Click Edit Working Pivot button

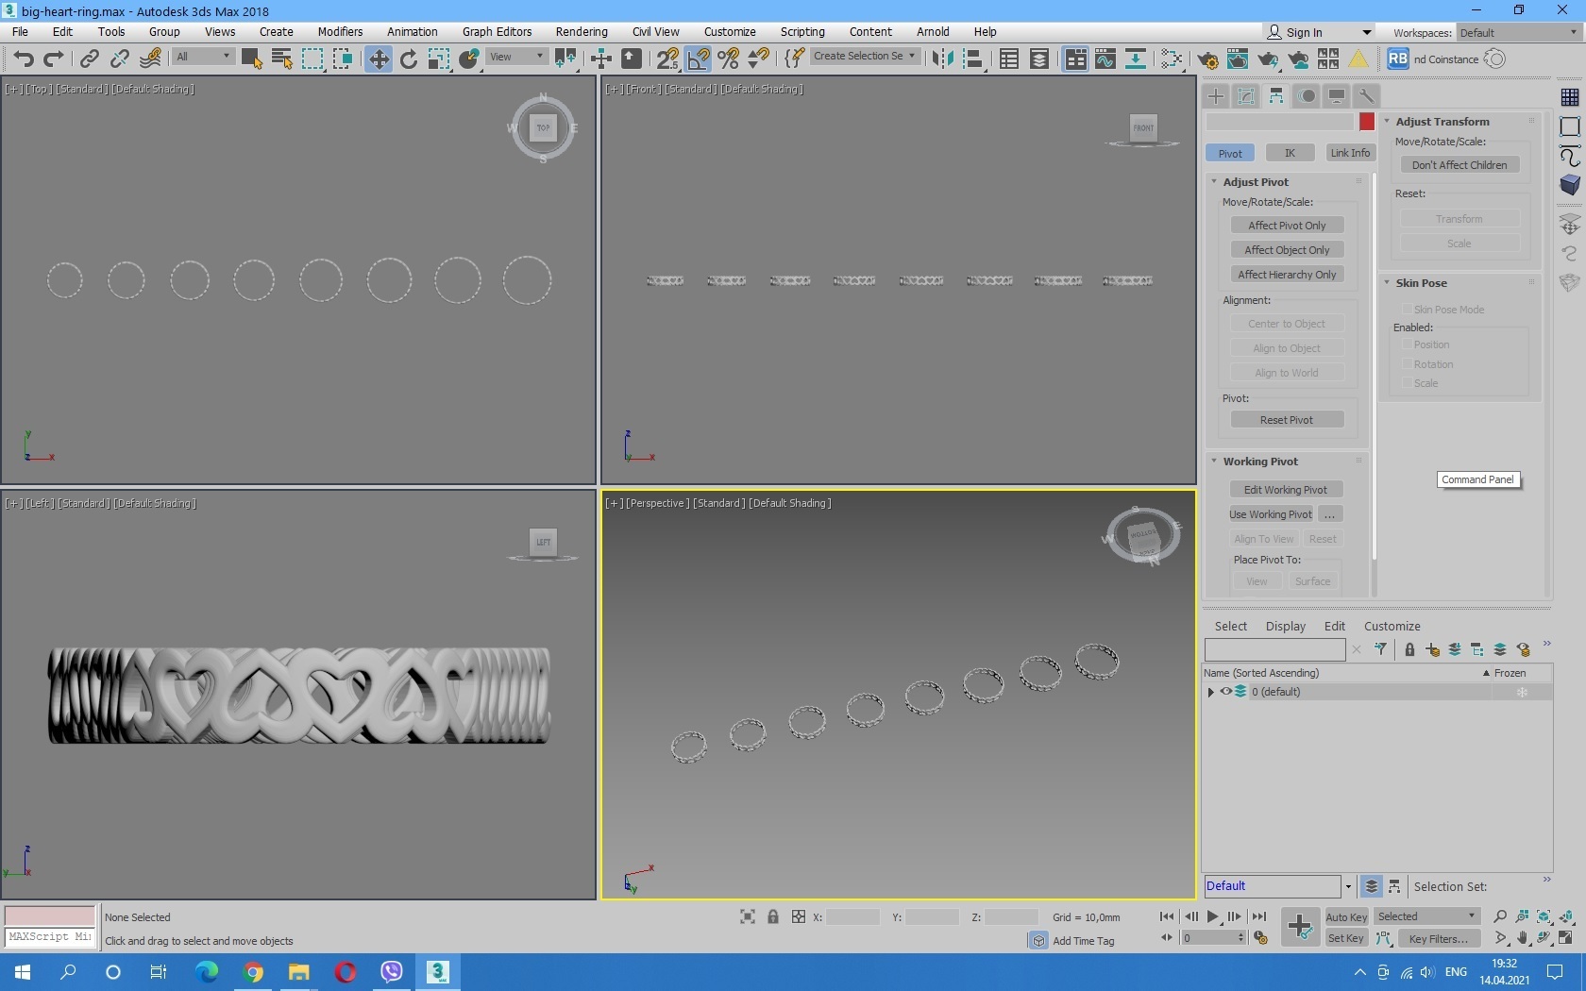point(1286,490)
